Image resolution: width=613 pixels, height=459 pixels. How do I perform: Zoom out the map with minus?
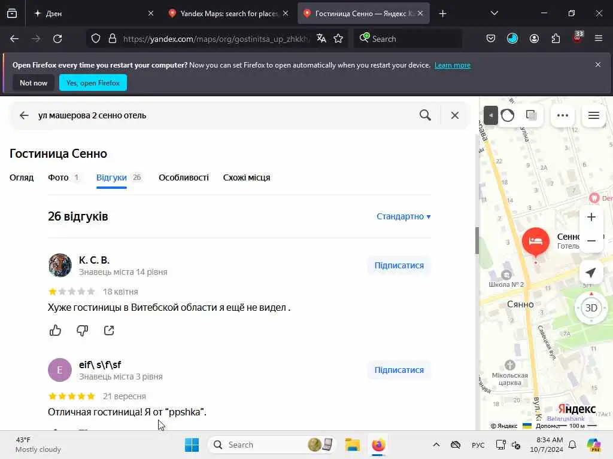coord(591,241)
